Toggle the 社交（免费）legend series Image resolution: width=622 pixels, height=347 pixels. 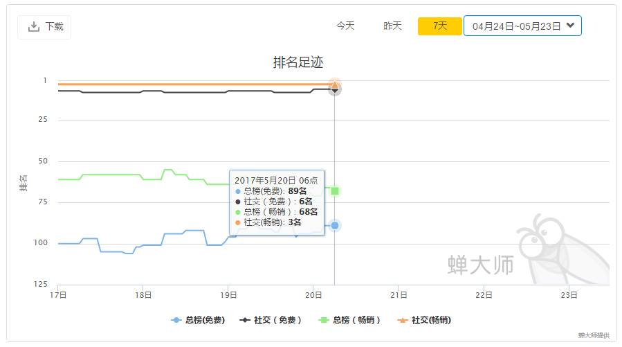click(271, 320)
